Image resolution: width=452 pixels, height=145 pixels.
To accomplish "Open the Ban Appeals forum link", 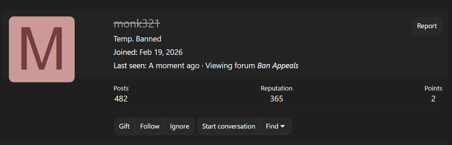I will pos(278,65).
